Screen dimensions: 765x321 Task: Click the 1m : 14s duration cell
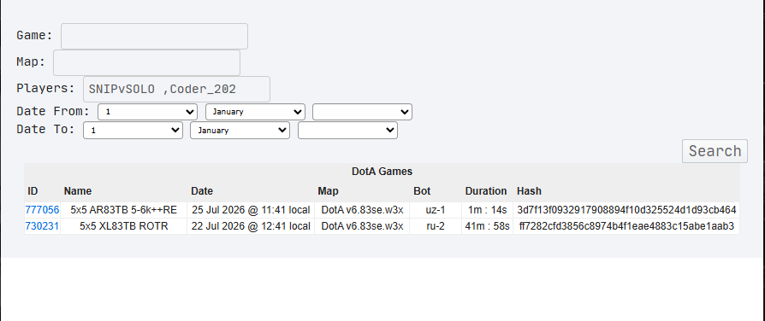tap(487, 210)
